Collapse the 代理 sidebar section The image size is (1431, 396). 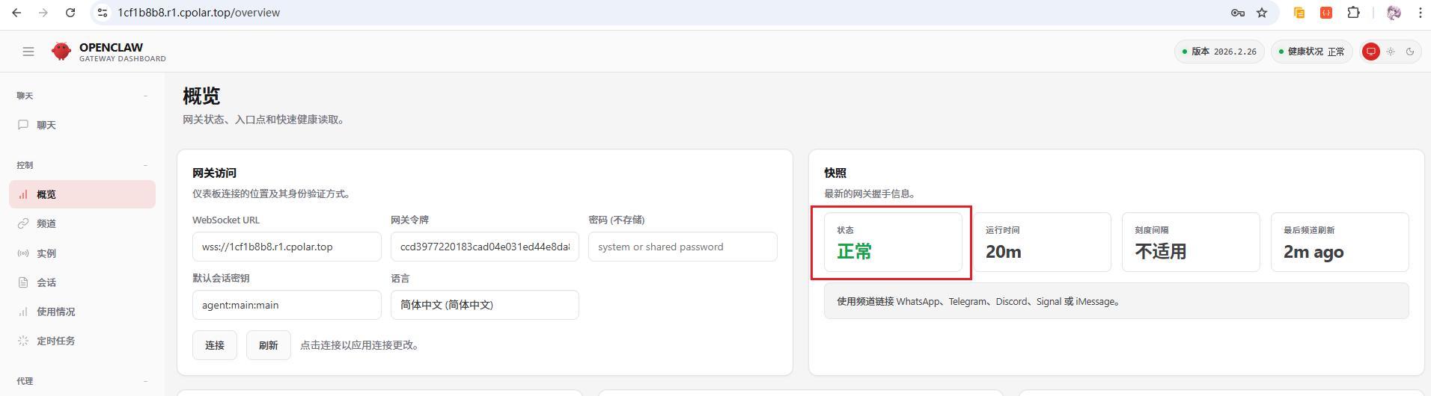coord(145,381)
